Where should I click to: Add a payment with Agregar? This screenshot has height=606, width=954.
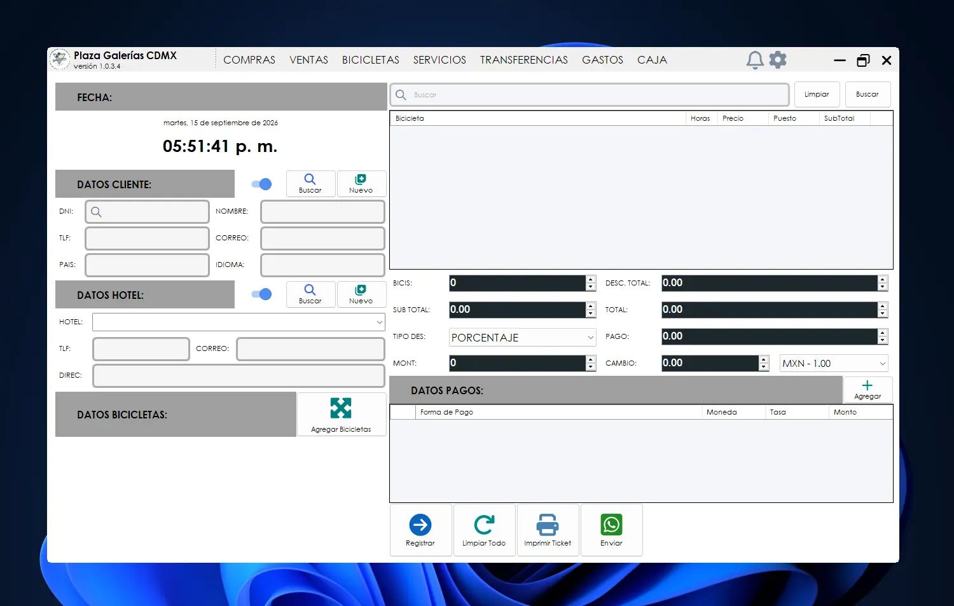[x=868, y=390]
